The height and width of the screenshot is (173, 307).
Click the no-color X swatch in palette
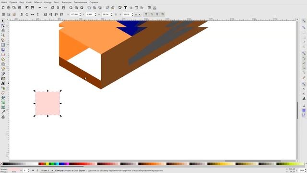(1, 164)
